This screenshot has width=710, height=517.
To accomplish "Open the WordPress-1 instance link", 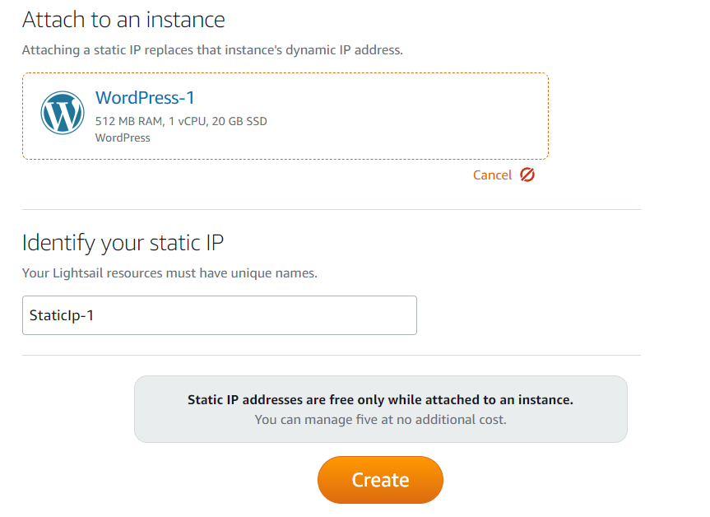I will 145,98.
